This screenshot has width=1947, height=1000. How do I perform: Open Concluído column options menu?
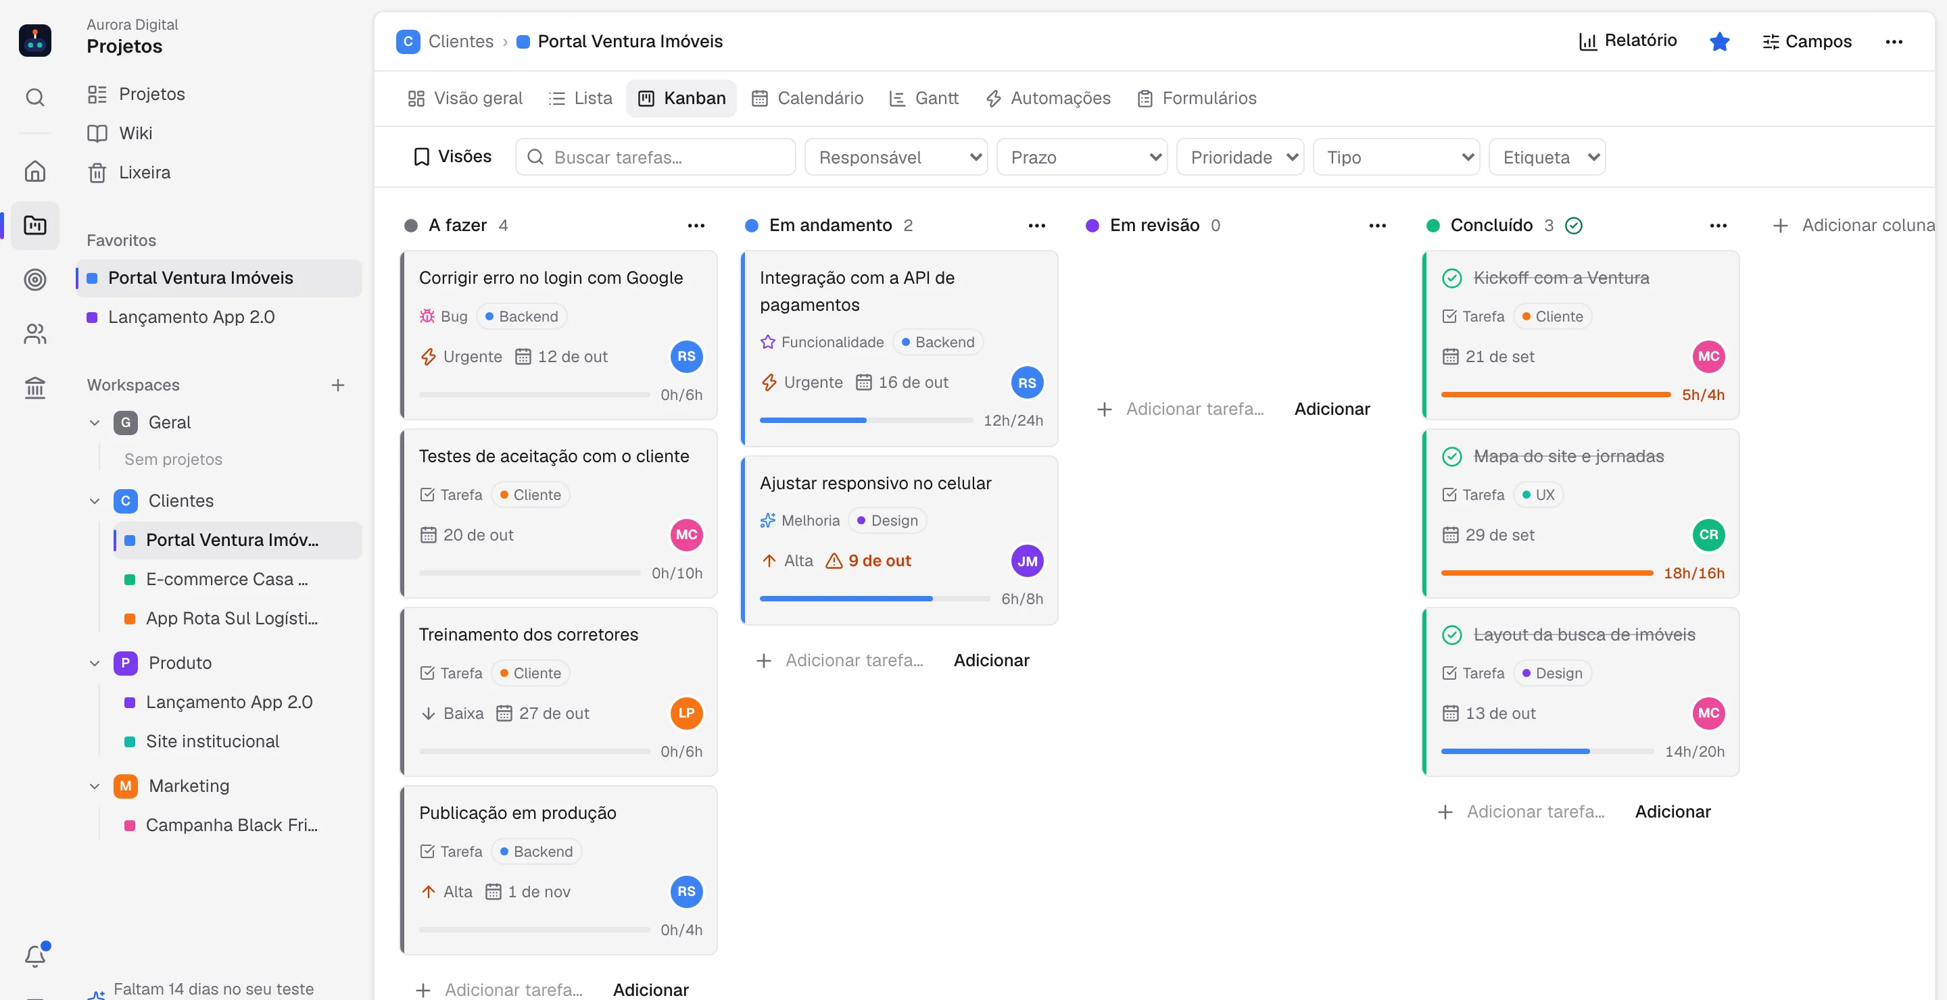(1718, 225)
